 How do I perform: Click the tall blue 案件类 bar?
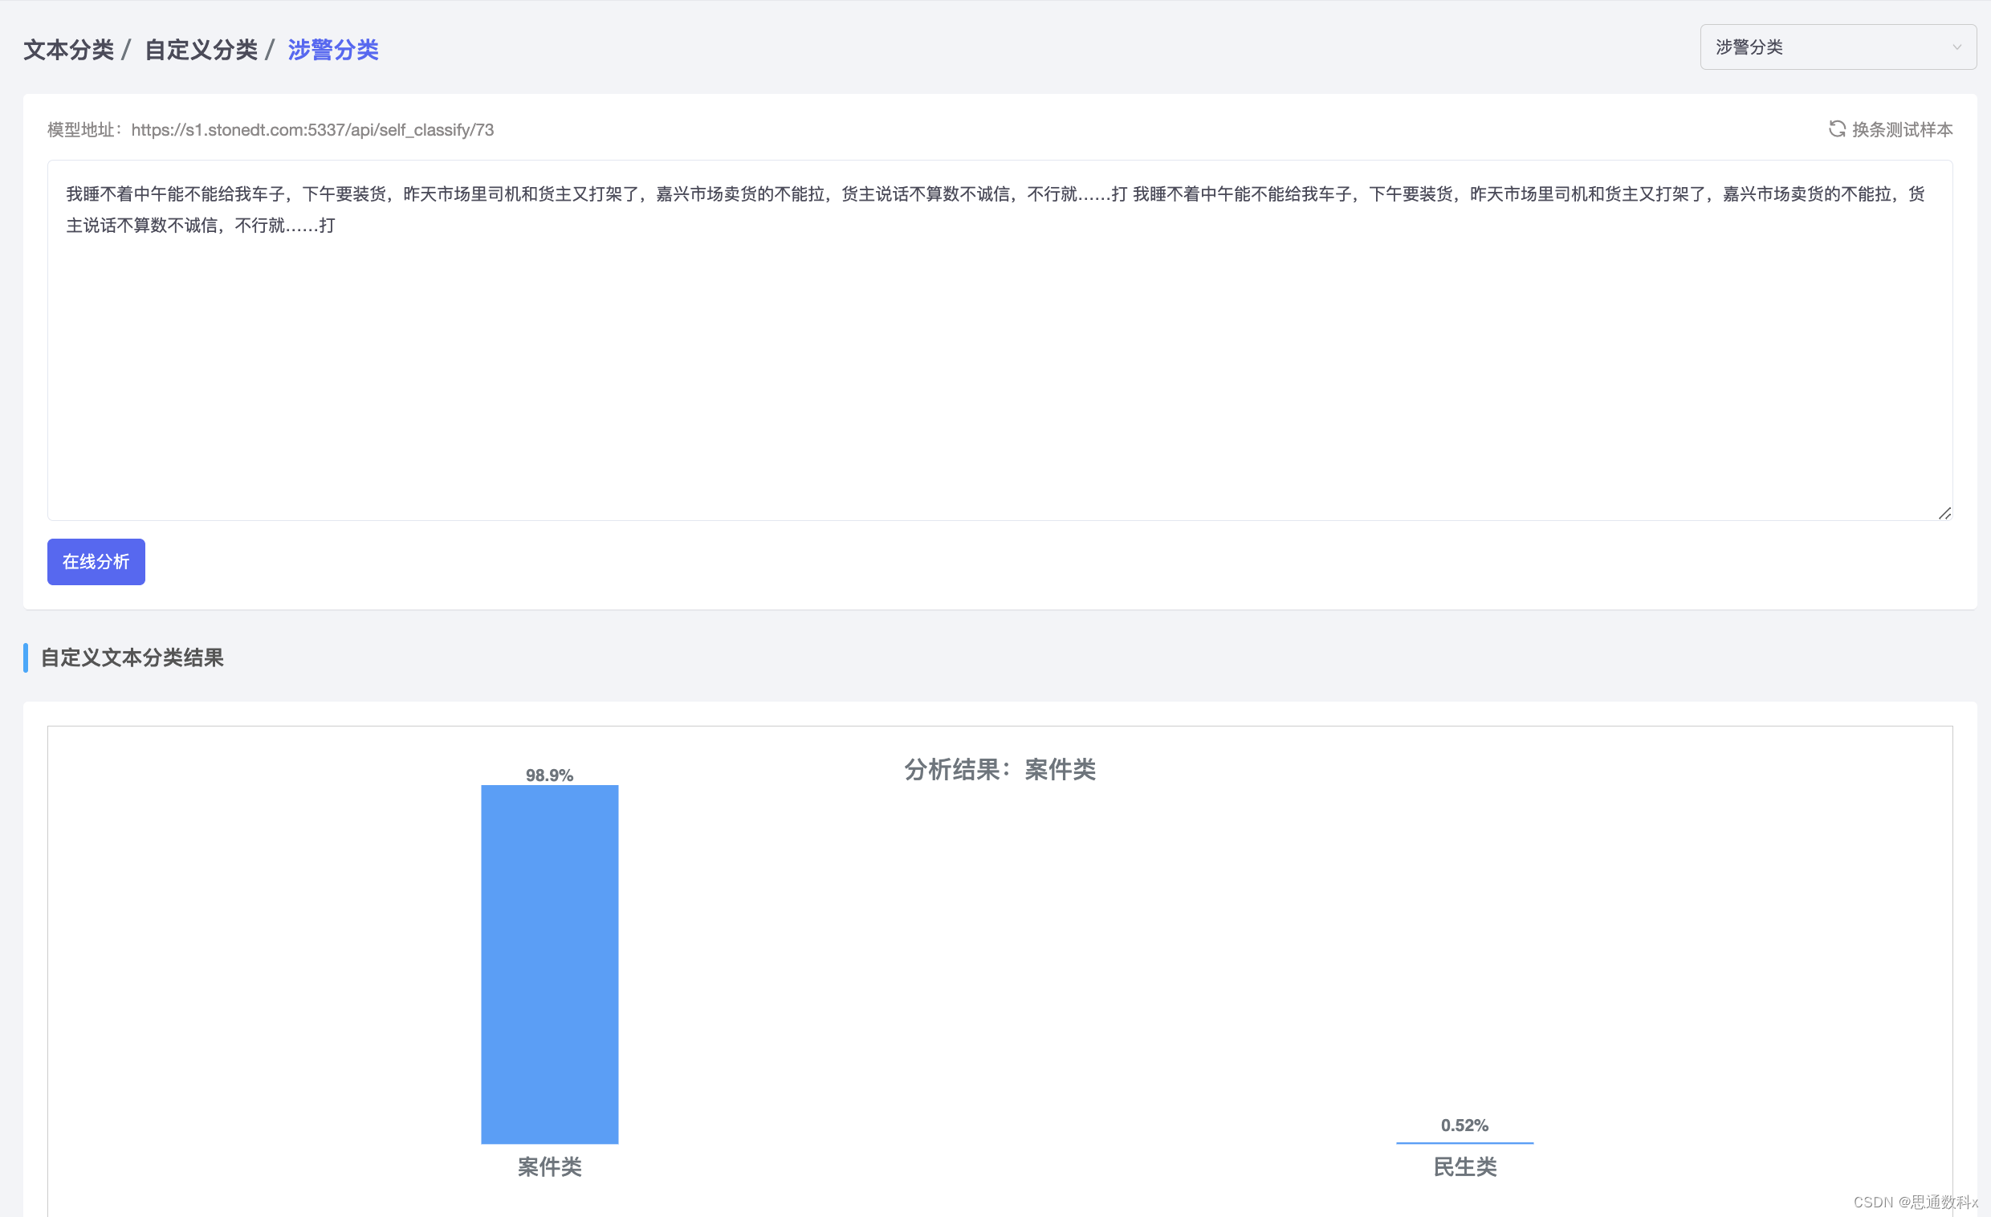click(x=549, y=963)
